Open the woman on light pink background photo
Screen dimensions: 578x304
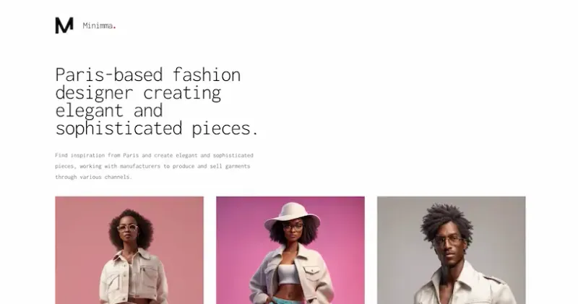[129, 250]
